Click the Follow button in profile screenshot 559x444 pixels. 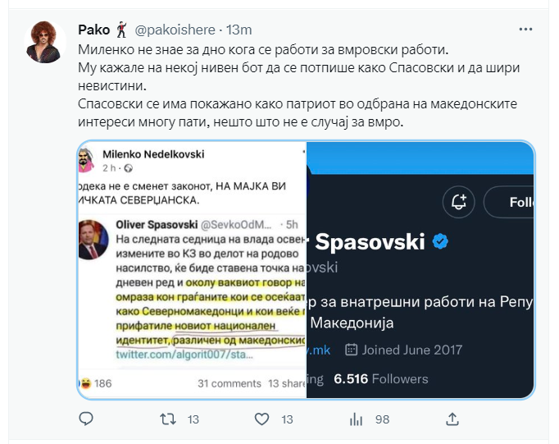(x=509, y=202)
